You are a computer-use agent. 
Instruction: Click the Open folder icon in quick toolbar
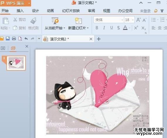[x=1, y=39]
